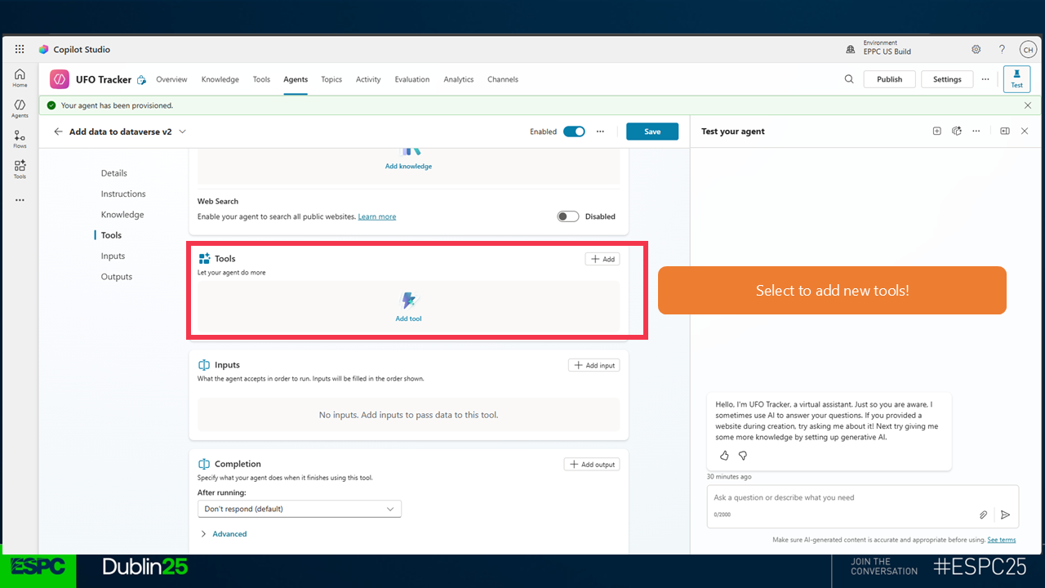Switch to the Analytics tab
1045x588 pixels.
tap(458, 79)
